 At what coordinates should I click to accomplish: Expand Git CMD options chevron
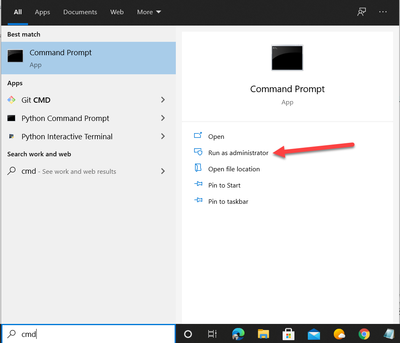[x=163, y=100]
